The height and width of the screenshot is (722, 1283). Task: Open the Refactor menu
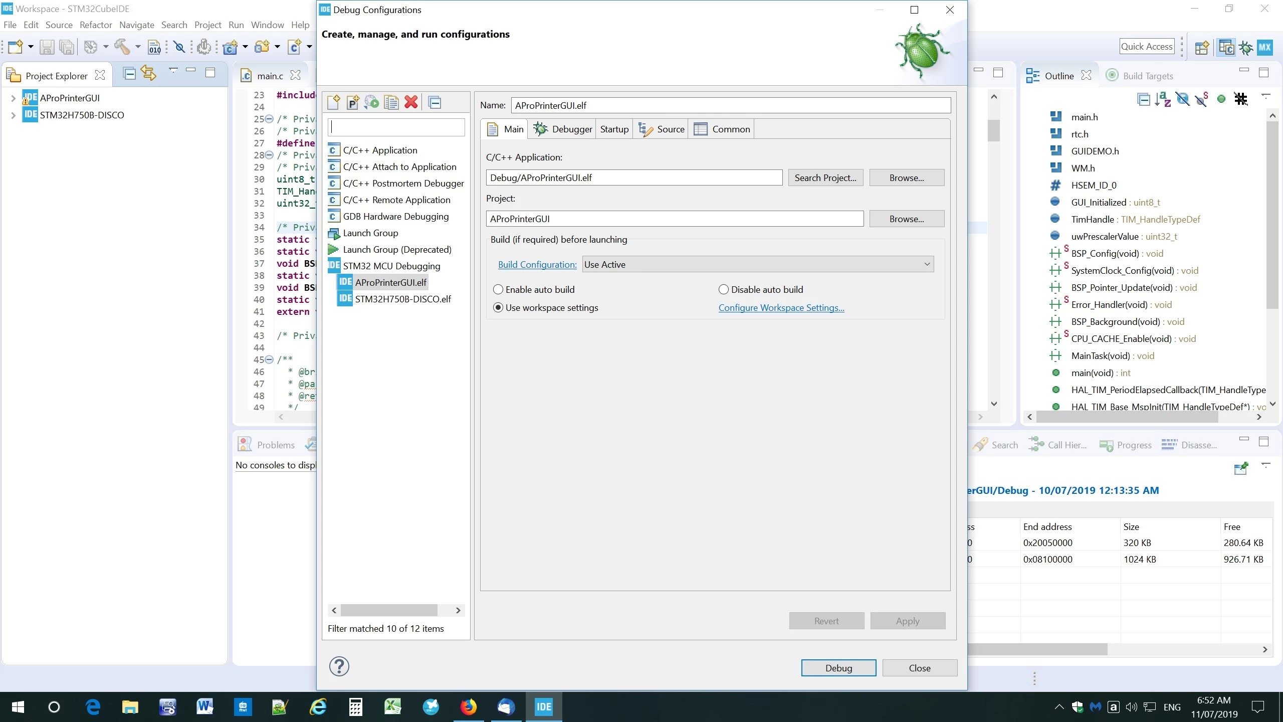(96, 25)
